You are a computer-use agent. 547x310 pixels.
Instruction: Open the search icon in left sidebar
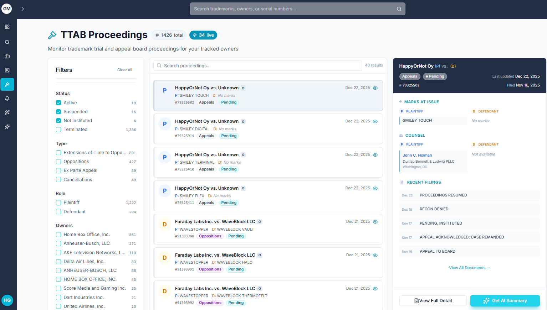(x=7, y=42)
